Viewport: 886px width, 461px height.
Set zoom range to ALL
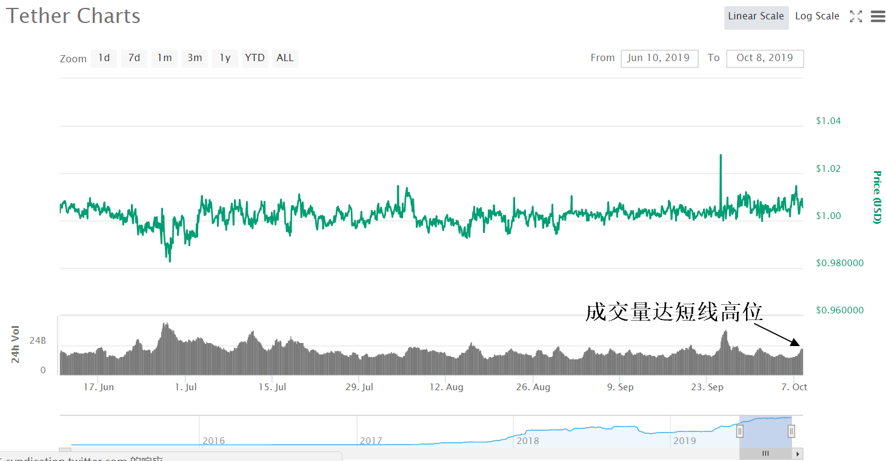285,58
